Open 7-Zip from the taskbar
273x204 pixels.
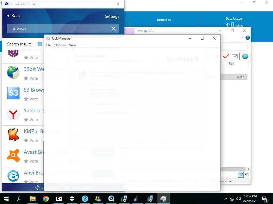click(x=59, y=199)
